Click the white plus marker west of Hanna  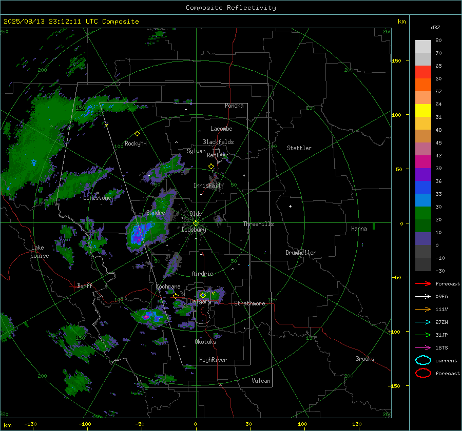(x=290, y=206)
